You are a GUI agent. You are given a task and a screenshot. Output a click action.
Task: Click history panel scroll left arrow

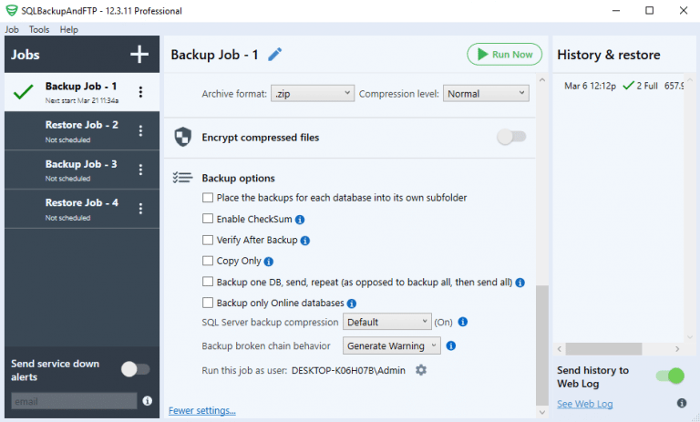[560, 349]
